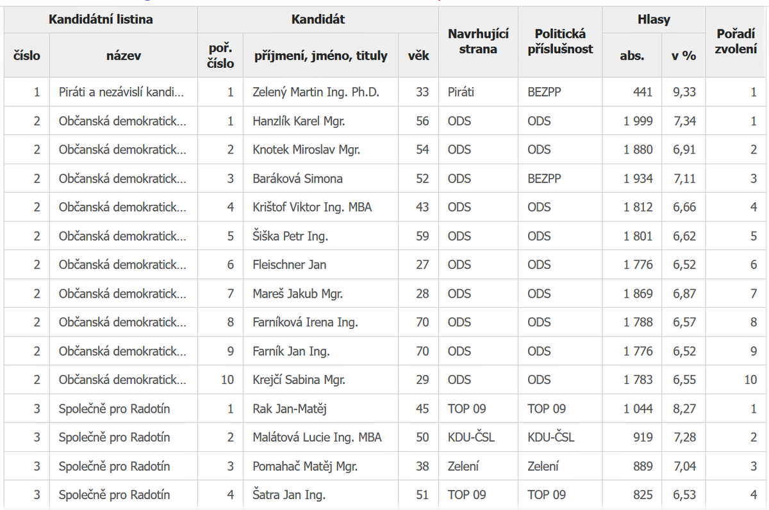This screenshot has height=510, width=769.
Task: Select candidate Farníková Irena Ing.
Action: pyautogui.click(x=305, y=323)
